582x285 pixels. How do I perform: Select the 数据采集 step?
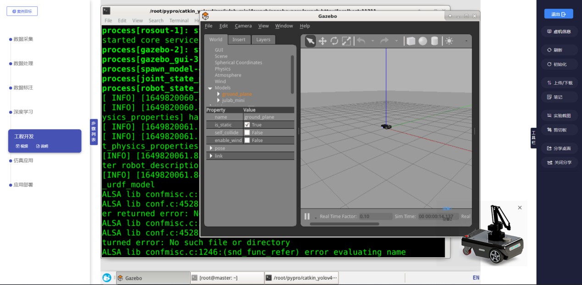coord(23,39)
